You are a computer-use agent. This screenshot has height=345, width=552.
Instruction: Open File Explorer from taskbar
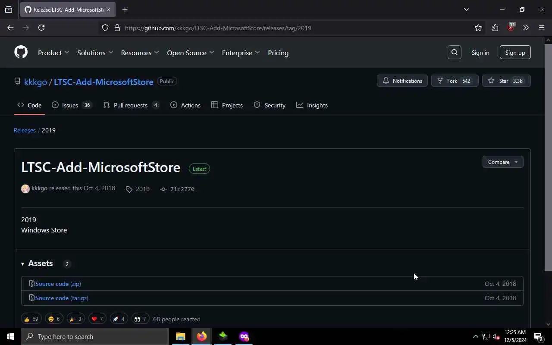(180, 336)
